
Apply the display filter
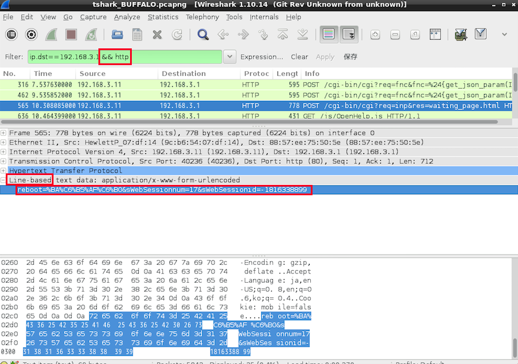(x=325, y=57)
